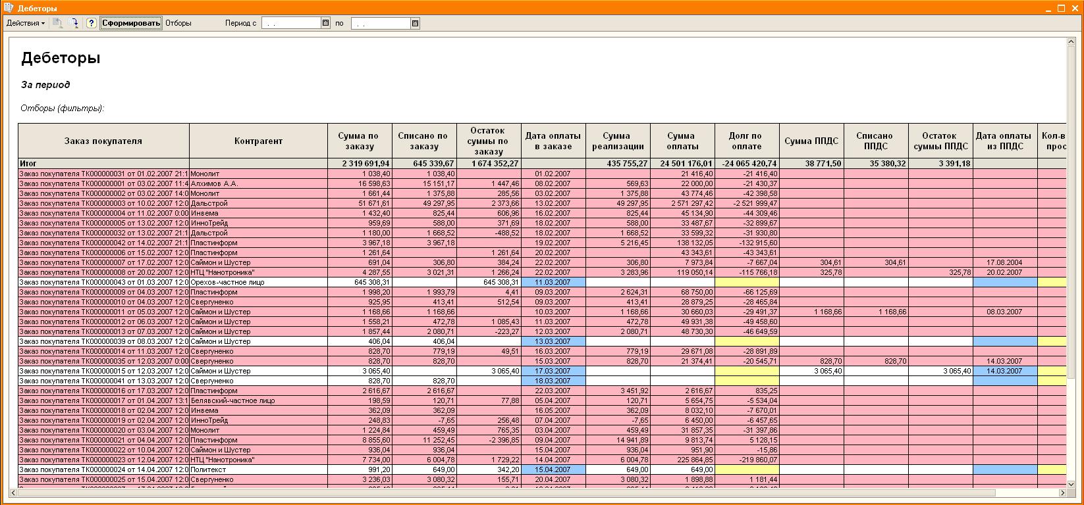Viewport: 1084px width, 505px height.
Task: Click the vertical scrollbar up arrow
Action: [x=1071, y=42]
